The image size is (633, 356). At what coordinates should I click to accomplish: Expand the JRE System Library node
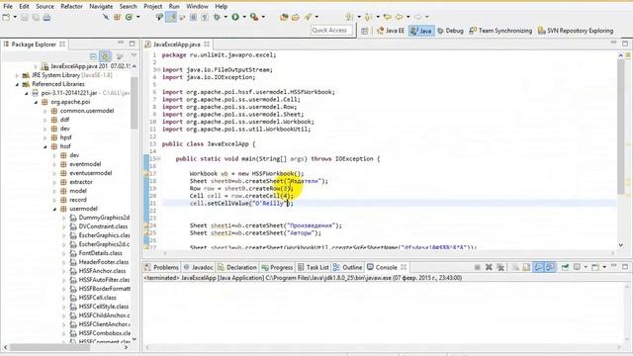[17, 75]
